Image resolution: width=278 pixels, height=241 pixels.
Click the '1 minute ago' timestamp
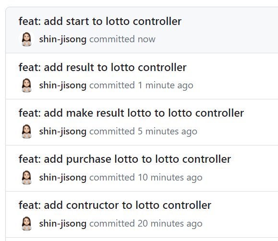[x=166, y=85]
